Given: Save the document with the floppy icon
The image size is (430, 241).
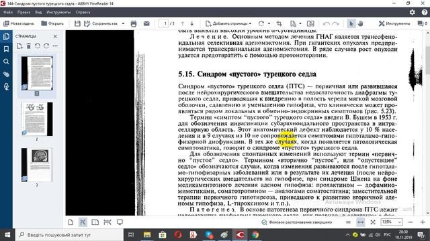Looking at the screenshot, I should (x=77, y=24).
